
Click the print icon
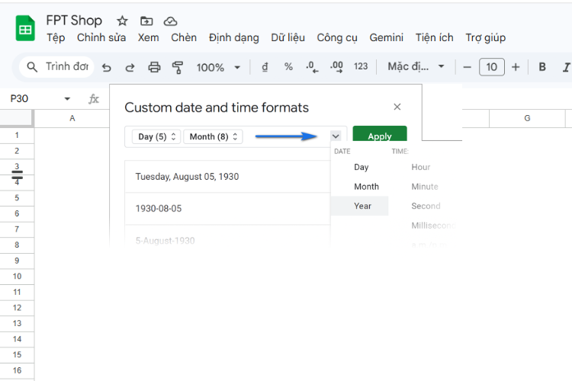tap(154, 67)
